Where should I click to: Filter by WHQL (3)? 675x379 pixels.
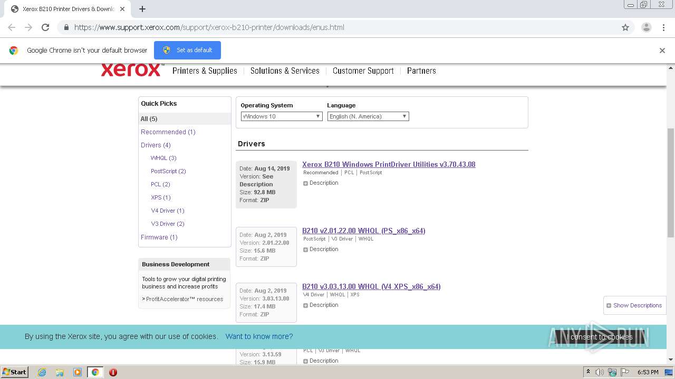pos(163,158)
